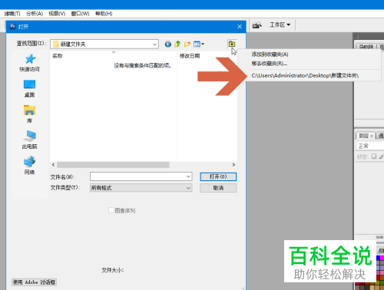
Task: Click the 使用 Adobe 对话框 button
Action: click(x=34, y=282)
